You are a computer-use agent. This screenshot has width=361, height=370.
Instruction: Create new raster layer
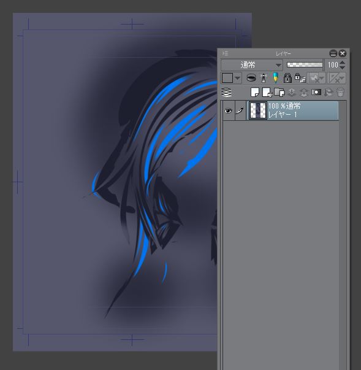click(x=255, y=92)
